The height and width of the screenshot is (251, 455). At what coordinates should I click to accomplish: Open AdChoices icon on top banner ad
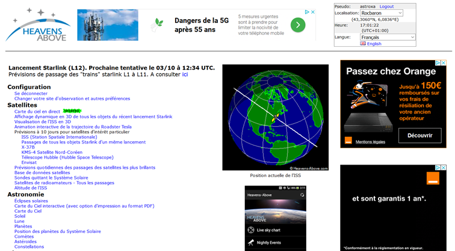tap(307, 12)
